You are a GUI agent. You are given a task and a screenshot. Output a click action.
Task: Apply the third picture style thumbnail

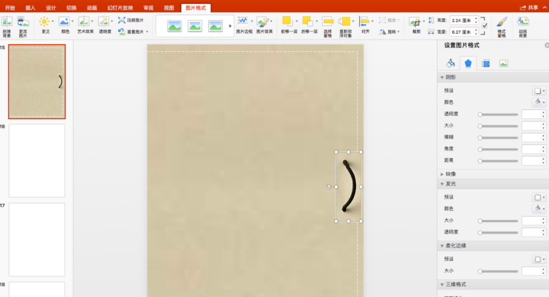pyautogui.click(x=215, y=26)
